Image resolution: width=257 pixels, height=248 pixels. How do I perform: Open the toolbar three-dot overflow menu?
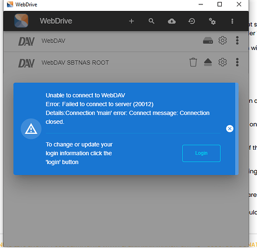pos(232,21)
